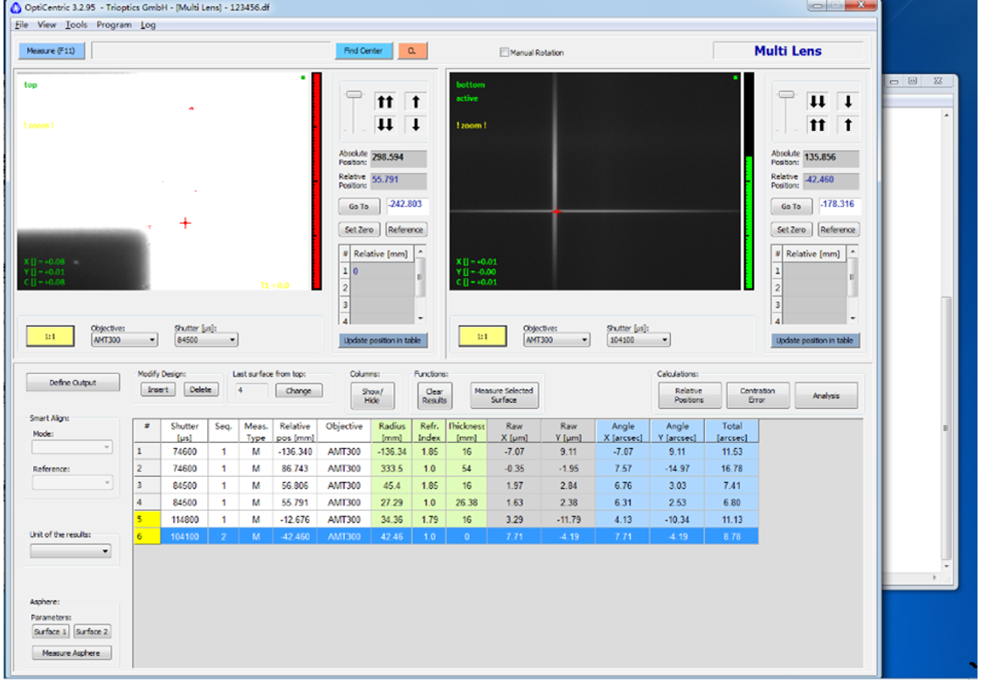981x683 pixels.
Task: Enable the Manual Rotation checkbox
Action: point(504,52)
